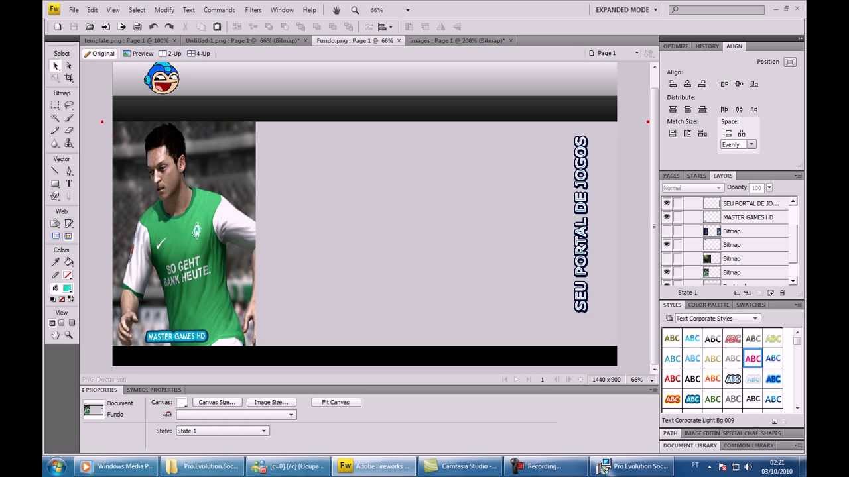
Task: Select the Hand tool in View section
Action: 55,335
